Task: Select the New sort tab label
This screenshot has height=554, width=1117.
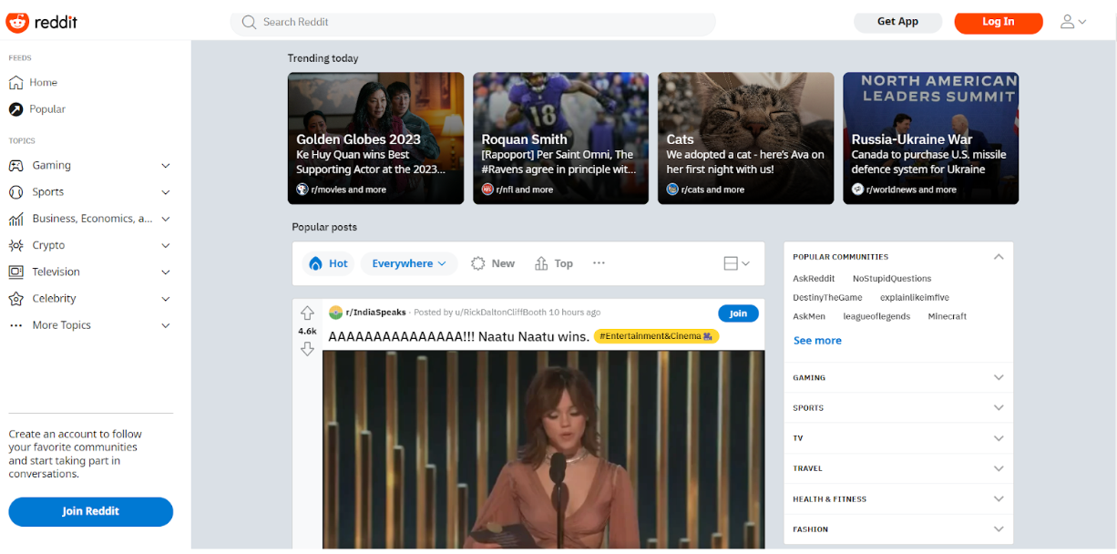Action: coord(503,263)
